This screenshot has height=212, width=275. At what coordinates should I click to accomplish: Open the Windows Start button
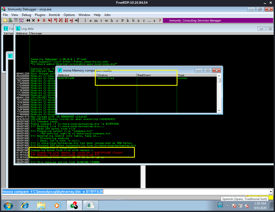pyautogui.click(x=8, y=205)
